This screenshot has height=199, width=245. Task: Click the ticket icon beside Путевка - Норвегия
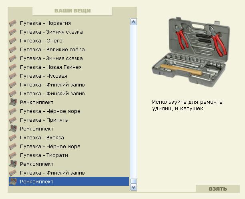tap(12, 23)
